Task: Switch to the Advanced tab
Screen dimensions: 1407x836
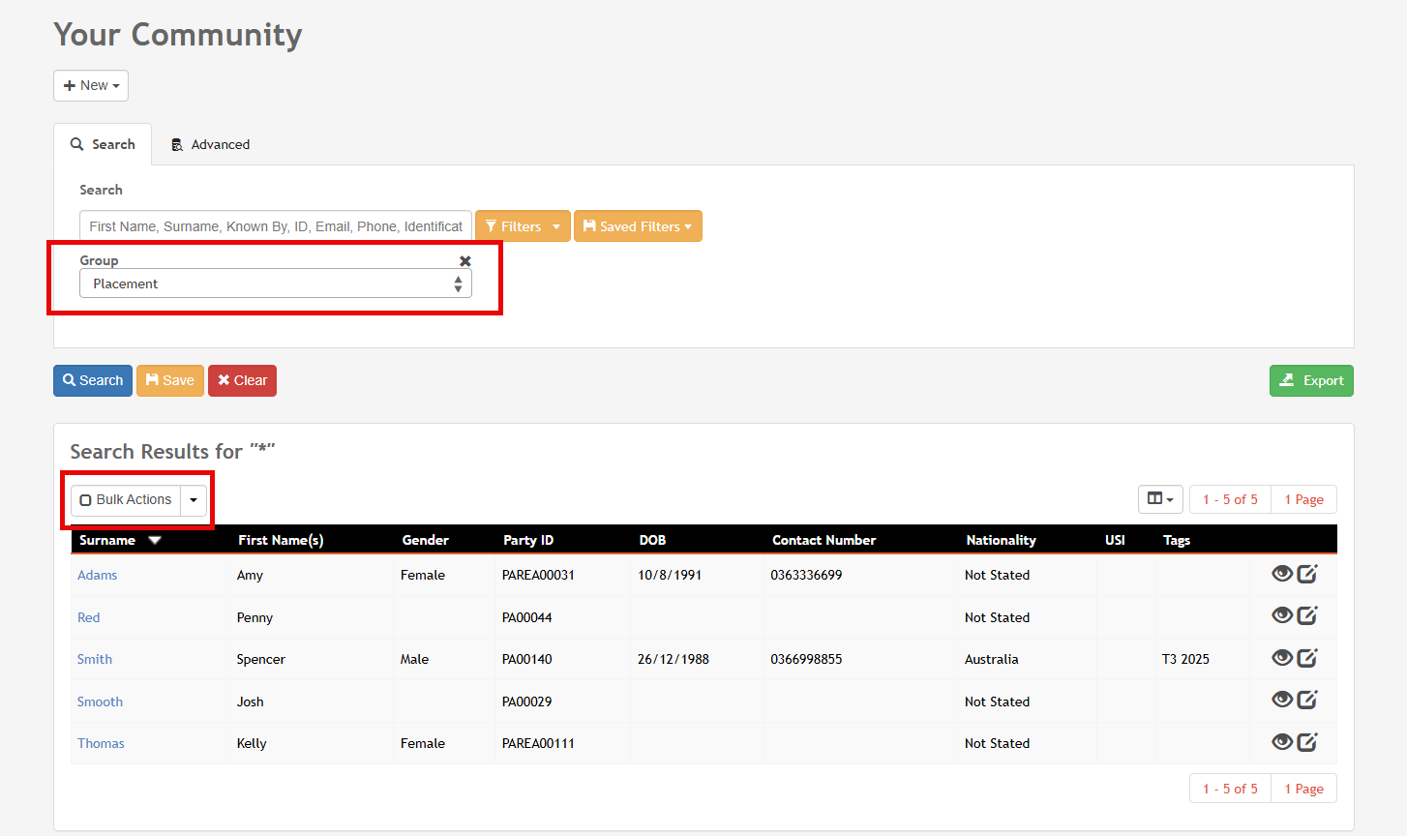Action: coord(211,144)
